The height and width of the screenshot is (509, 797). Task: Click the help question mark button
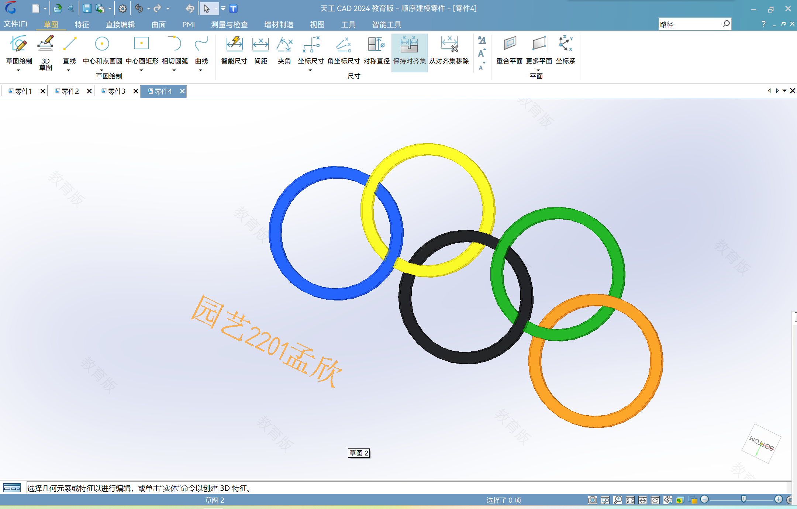click(763, 24)
